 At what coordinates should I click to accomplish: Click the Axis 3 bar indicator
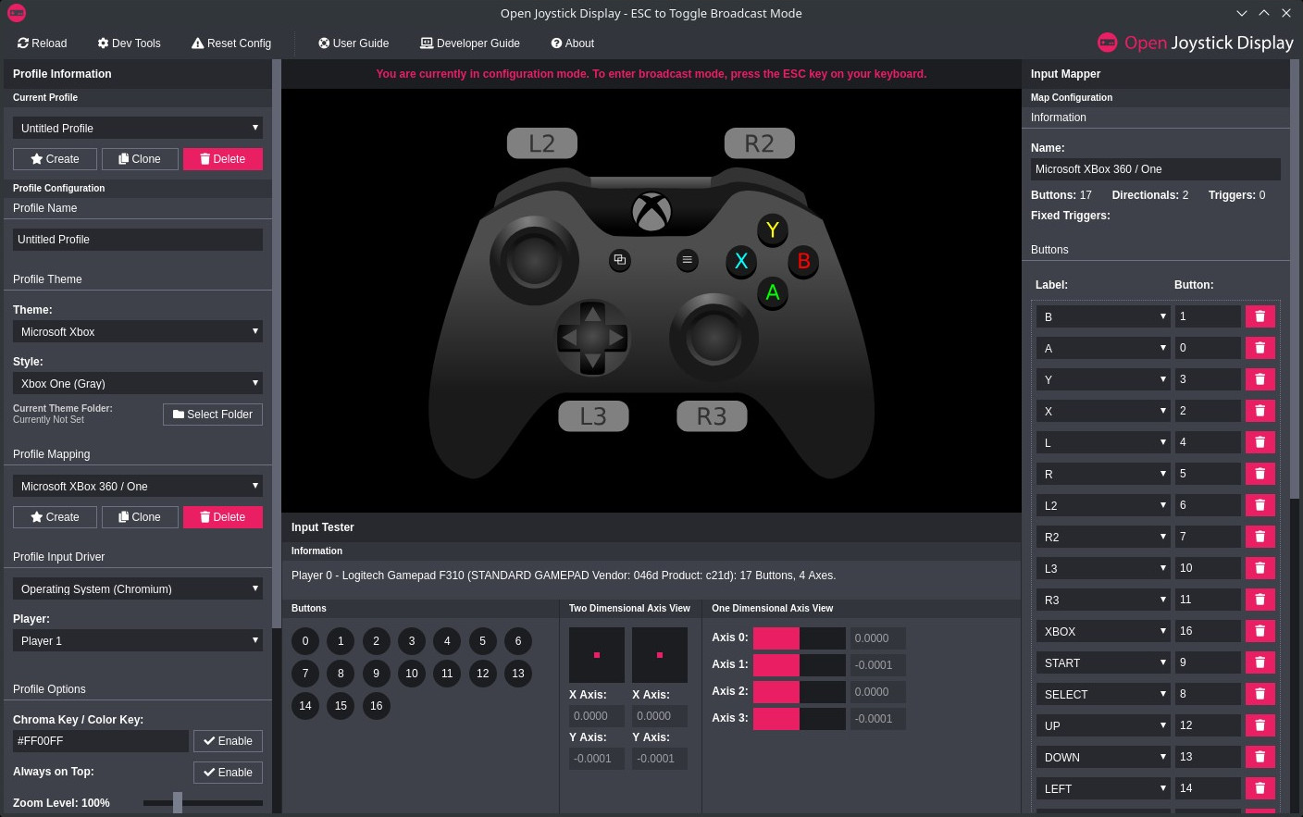pyautogui.click(x=800, y=719)
